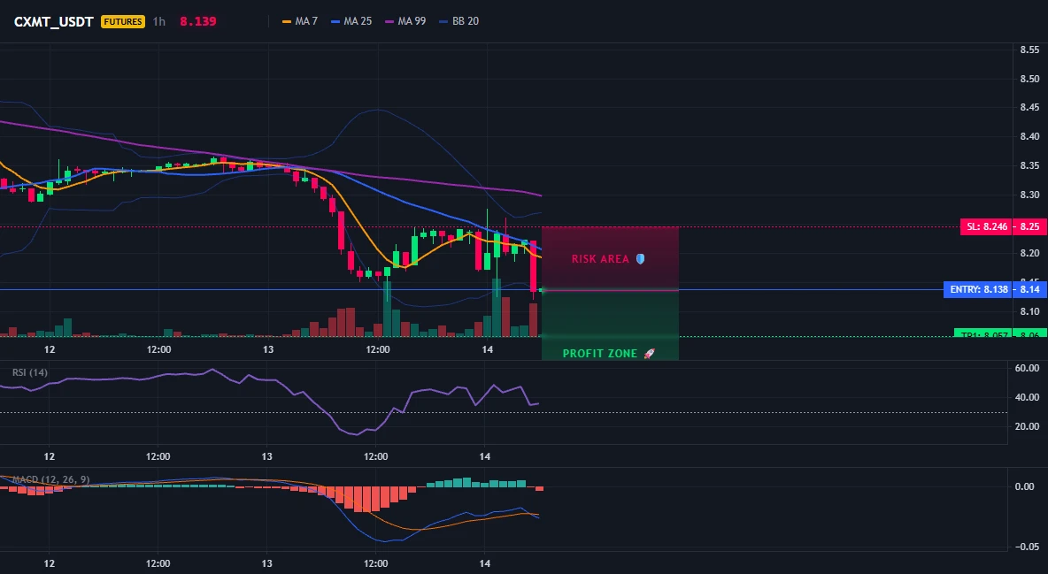Click 8.50 on the price axis
This screenshot has height=574, width=1048.
coord(1029,79)
